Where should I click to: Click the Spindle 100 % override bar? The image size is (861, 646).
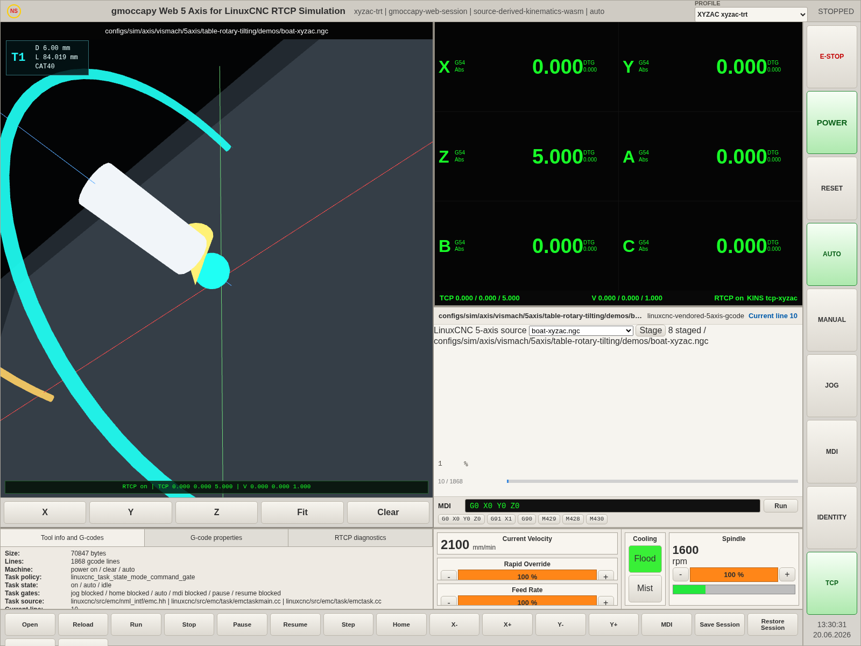pyautogui.click(x=734, y=574)
